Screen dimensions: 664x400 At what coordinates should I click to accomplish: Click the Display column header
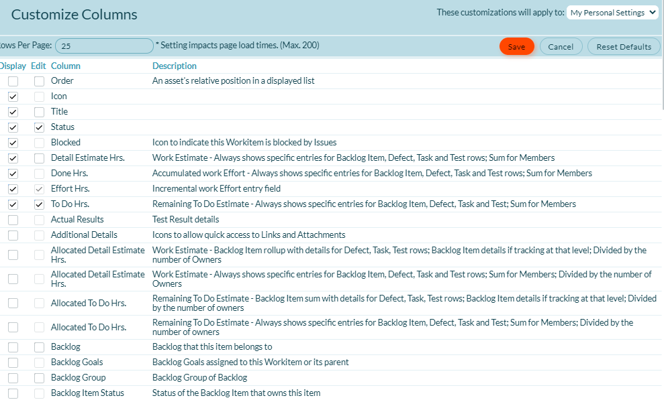point(13,66)
